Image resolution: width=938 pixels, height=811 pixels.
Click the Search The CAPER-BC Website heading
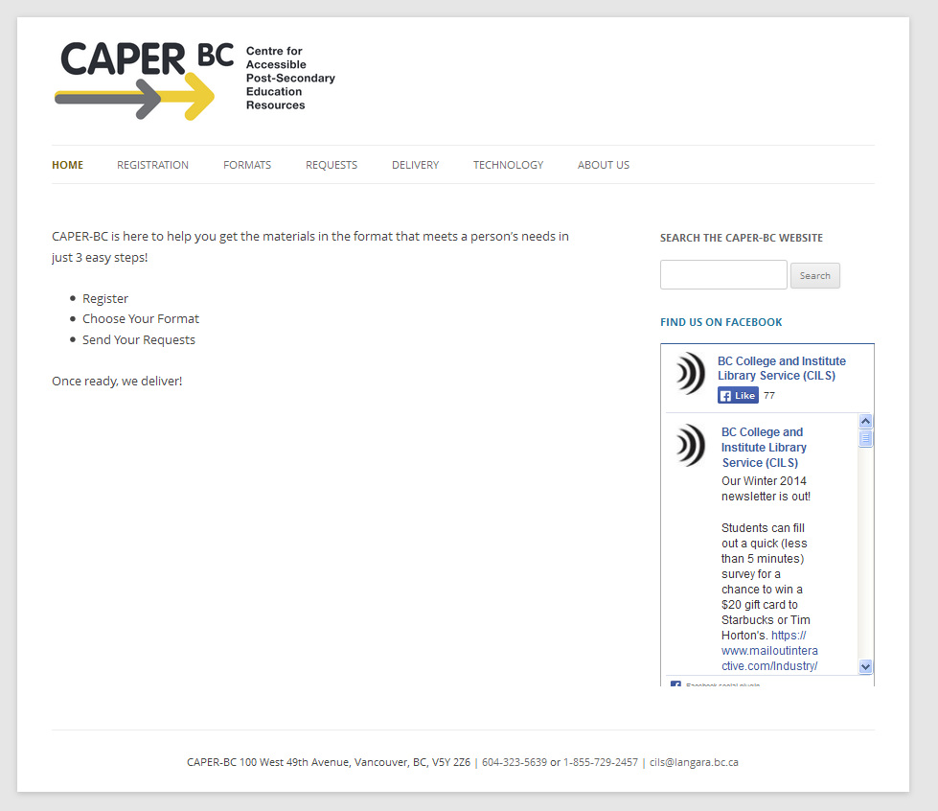pos(742,238)
